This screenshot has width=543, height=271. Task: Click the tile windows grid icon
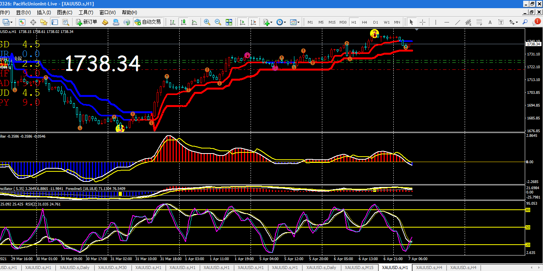(229, 22)
